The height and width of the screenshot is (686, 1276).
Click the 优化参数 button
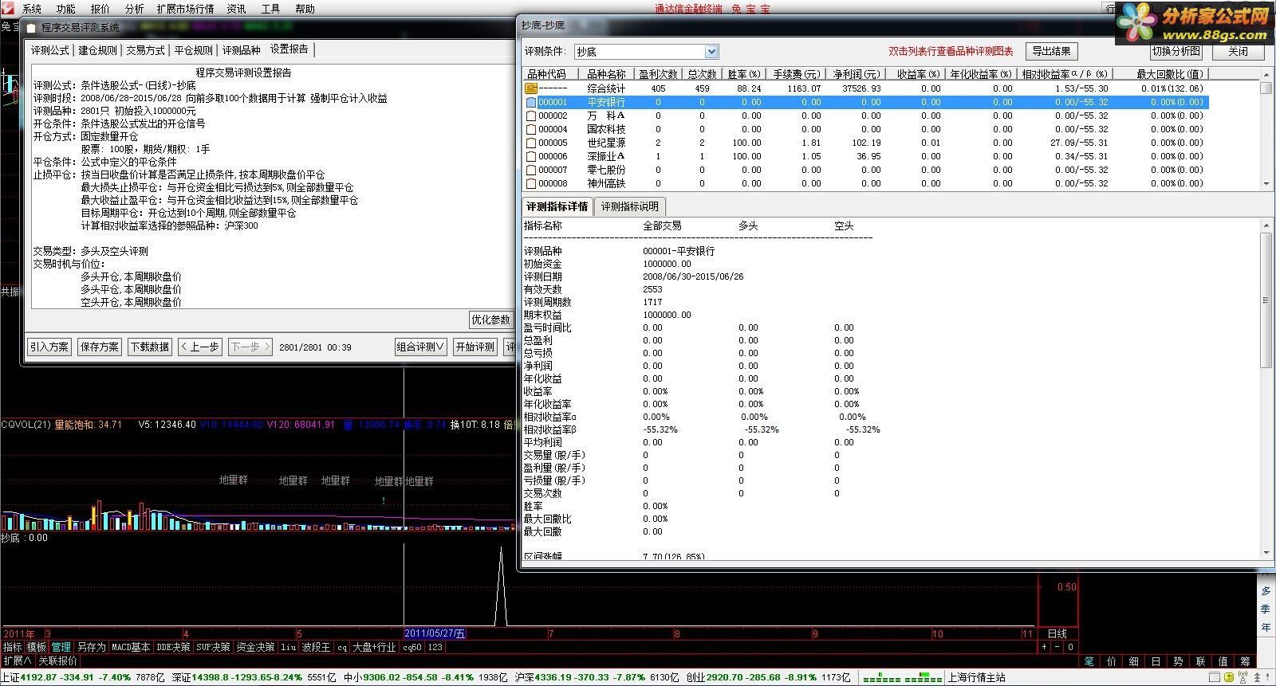coord(490,319)
